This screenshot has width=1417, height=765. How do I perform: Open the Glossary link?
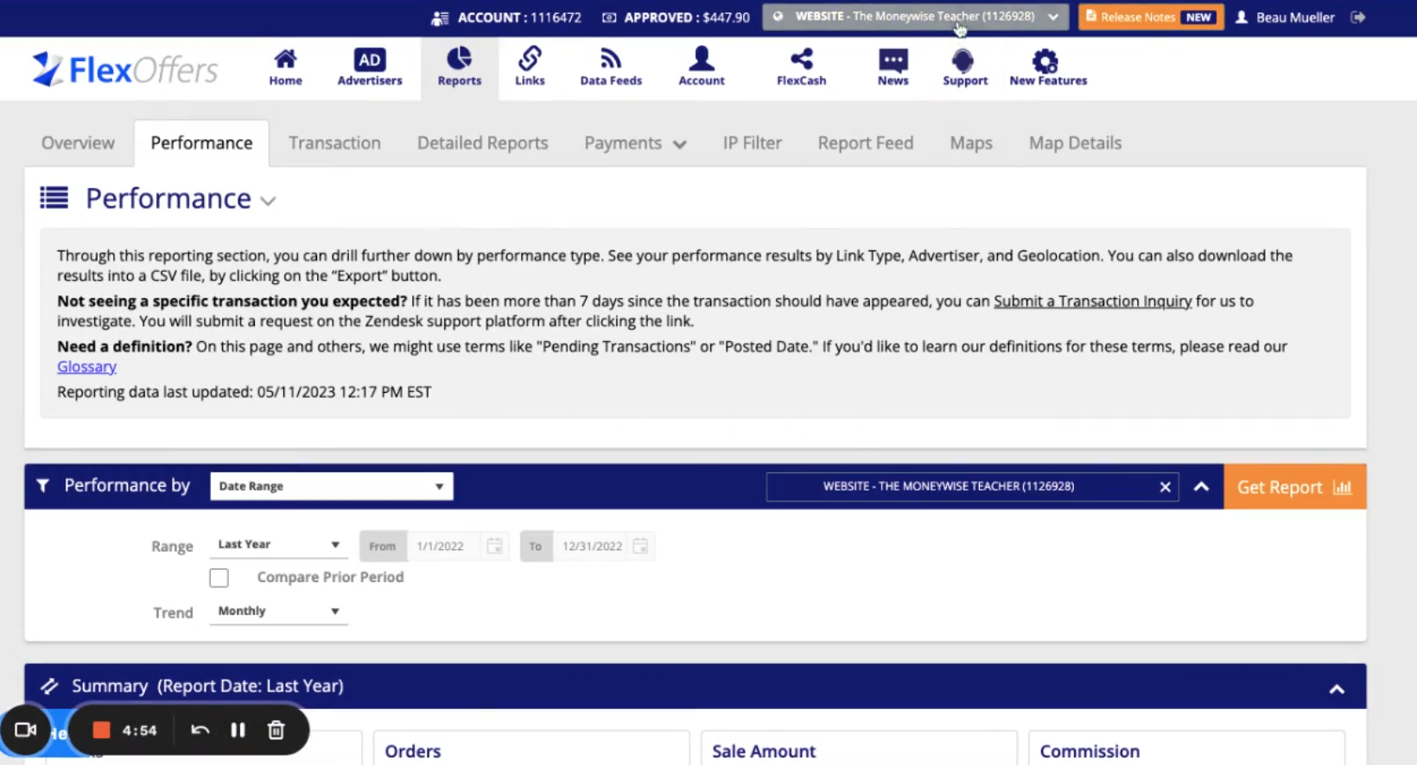click(86, 367)
